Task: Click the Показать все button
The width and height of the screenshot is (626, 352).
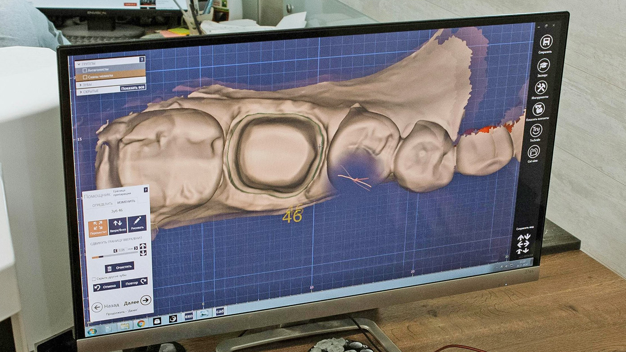Action: tap(133, 88)
